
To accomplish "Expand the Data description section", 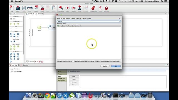I will click(x=68, y=71).
